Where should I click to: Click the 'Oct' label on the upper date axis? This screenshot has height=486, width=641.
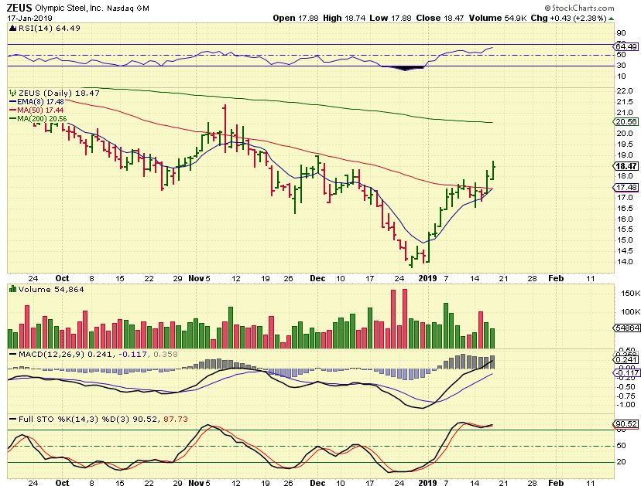click(x=62, y=278)
